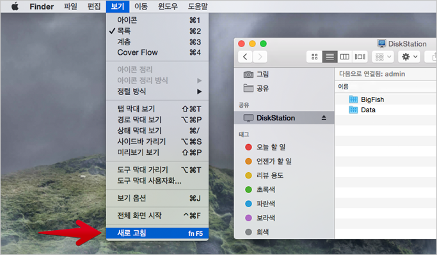Expand the 정렬 방식 submenu
This screenshot has height=255, width=437.
pyautogui.click(x=157, y=91)
